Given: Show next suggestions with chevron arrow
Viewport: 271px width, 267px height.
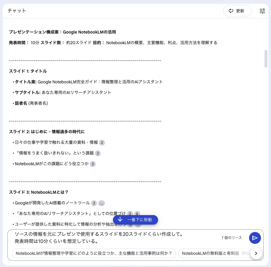Looking at the screenshot, I should pyautogui.click(x=256, y=253).
